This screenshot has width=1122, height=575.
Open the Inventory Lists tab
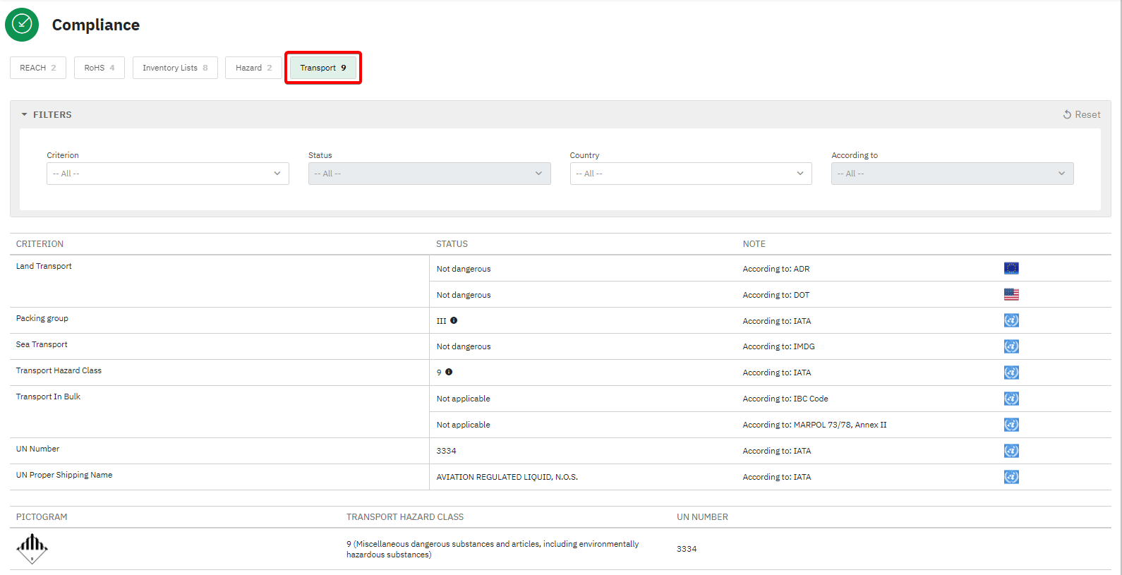click(175, 68)
